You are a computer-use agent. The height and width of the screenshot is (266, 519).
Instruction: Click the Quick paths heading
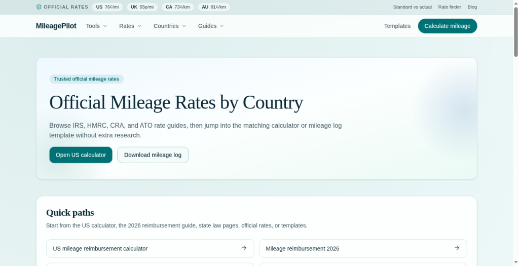(70, 213)
